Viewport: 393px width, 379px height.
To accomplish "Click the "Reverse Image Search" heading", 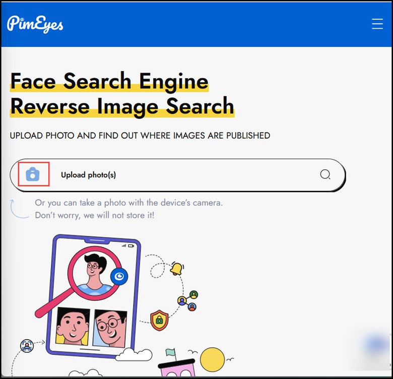I will (x=122, y=106).
